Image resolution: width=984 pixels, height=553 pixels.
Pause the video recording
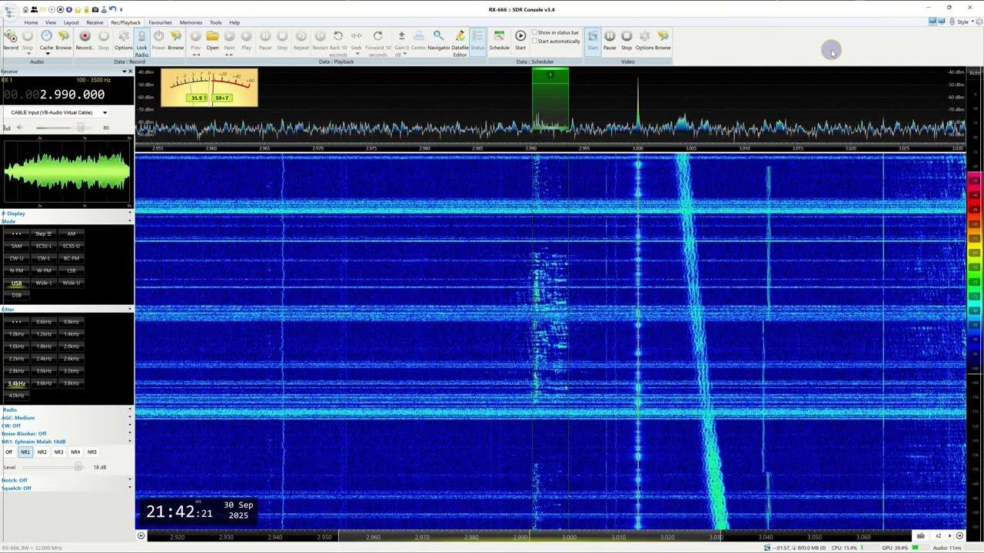click(610, 40)
